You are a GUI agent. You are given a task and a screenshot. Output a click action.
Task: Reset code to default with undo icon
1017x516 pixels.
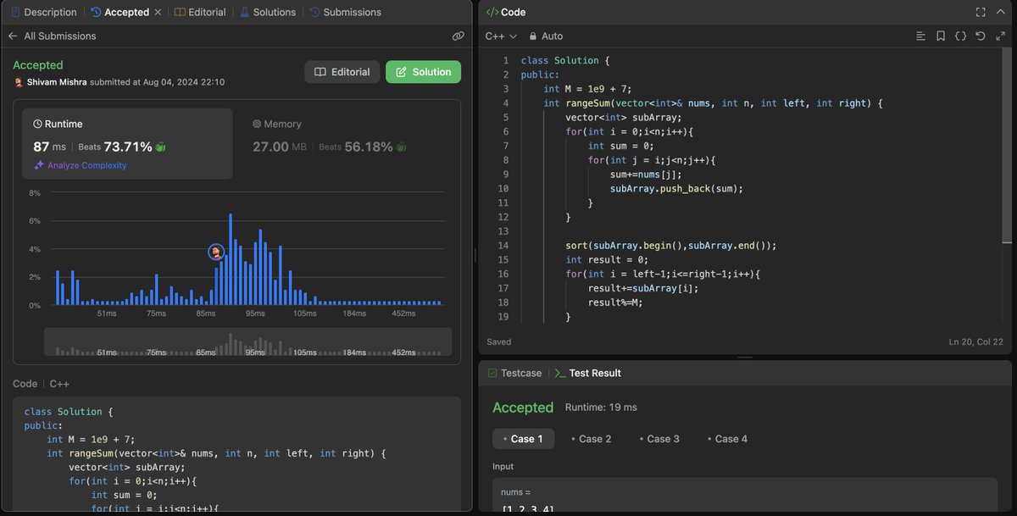981,36
